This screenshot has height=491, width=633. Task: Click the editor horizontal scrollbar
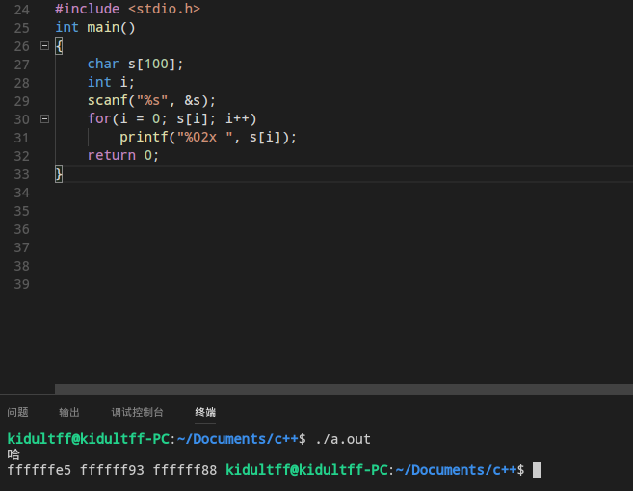pyautogui.click(x=344, y=389)
